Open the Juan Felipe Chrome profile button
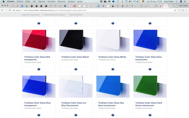This screenshot has width=189, height=118. tap(183, 6)
